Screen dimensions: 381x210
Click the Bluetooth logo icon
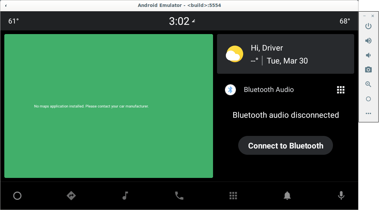[230, 90]
